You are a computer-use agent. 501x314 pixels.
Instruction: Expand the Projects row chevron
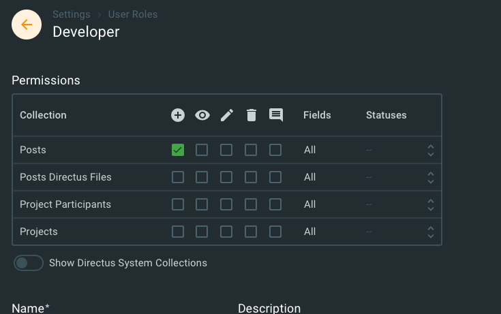431,232
